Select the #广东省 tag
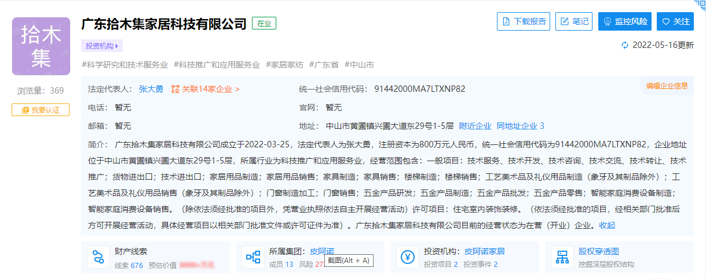706x279 pixels. tap(324, 65)
